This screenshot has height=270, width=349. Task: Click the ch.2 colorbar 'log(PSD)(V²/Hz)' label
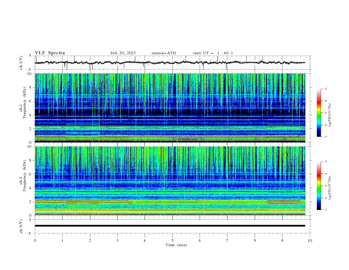(330, 187)
